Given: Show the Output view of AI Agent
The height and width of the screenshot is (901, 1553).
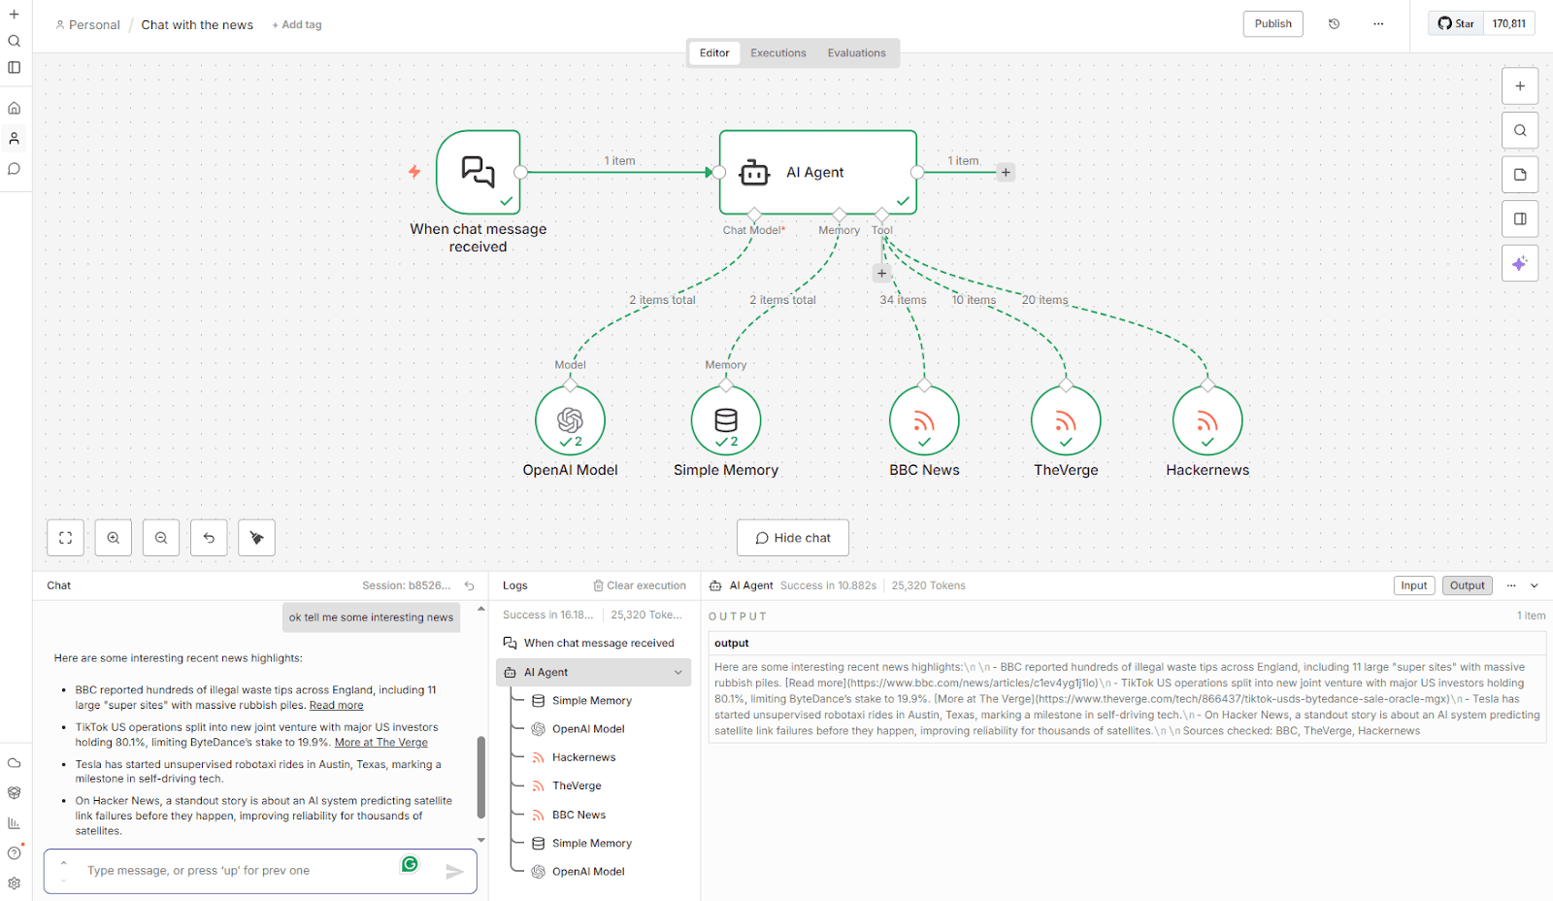Looking at the screenshot, I should click(1468, 585).
